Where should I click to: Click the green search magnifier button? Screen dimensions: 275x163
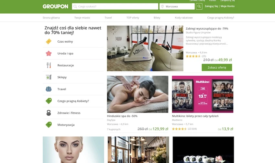(x=199, y=6)
